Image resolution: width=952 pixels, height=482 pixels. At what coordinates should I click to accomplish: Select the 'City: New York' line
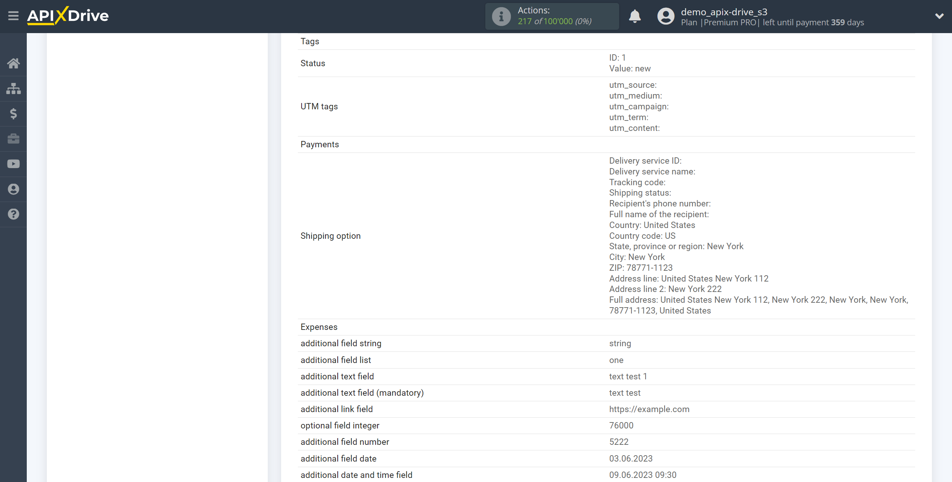pos(637,257)
